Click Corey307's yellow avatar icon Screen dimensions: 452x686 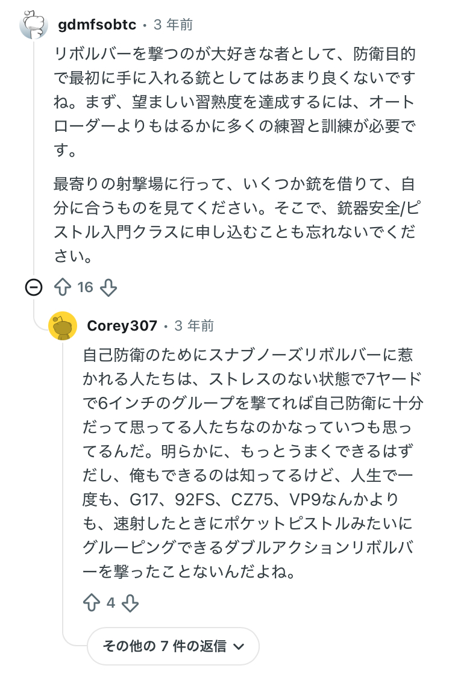pyautogui.click(x=63, y=326)
